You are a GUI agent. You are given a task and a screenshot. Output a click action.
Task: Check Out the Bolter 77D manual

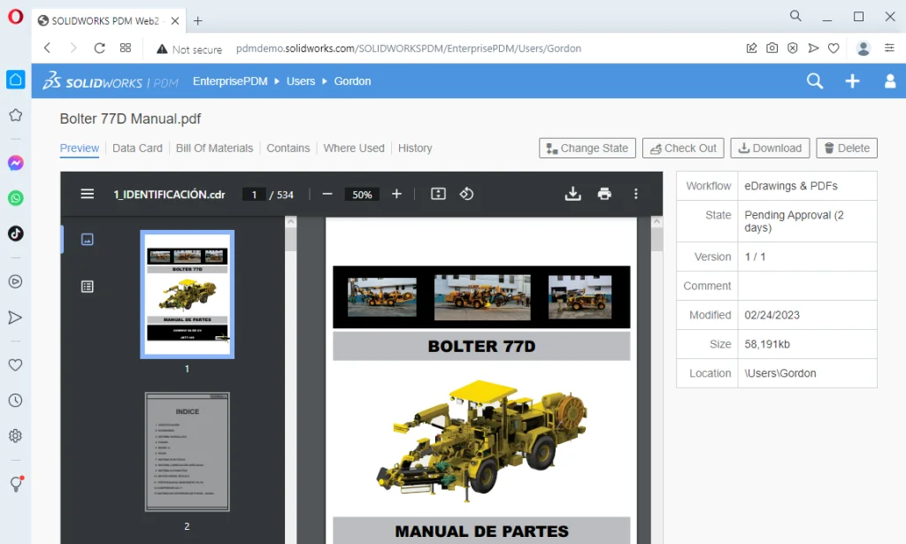(x=683, y=148)
